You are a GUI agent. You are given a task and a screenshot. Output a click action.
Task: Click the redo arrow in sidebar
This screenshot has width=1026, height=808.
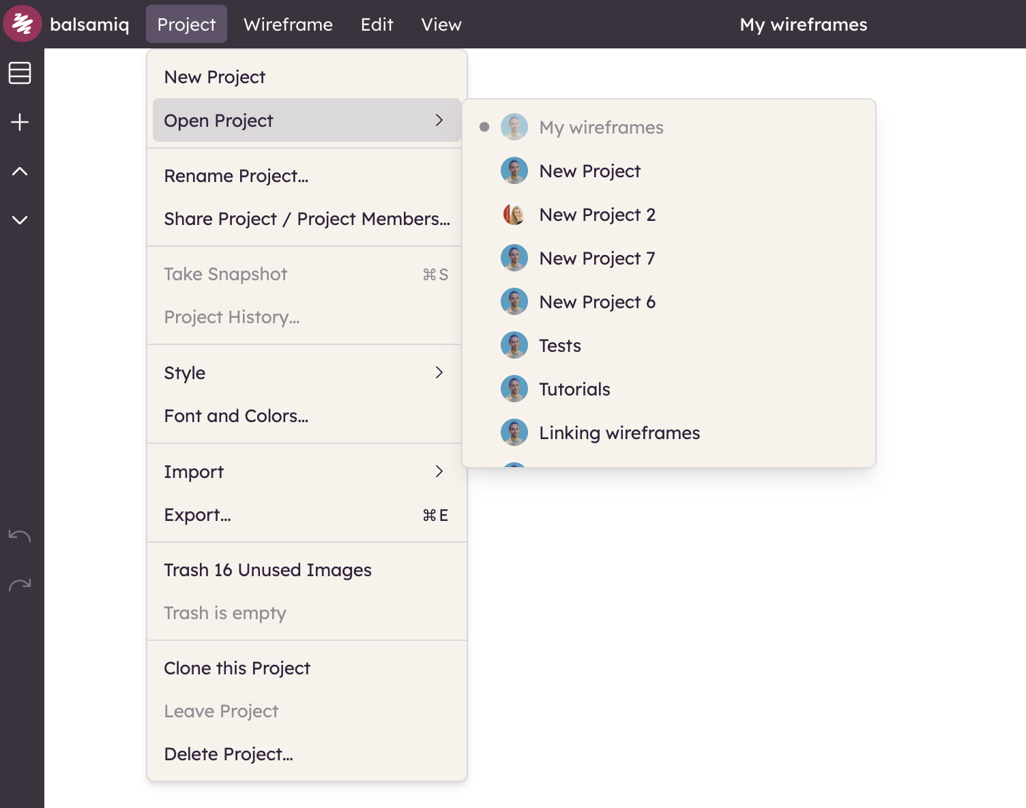click(x=20, y=585)
